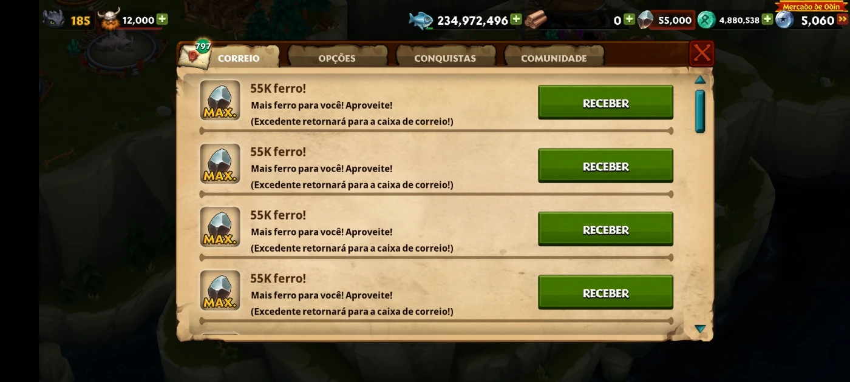Image resolution: width=850 pixels, height=382 pixels.
Task: Add wood using green plus button
Action: [630, 20]
